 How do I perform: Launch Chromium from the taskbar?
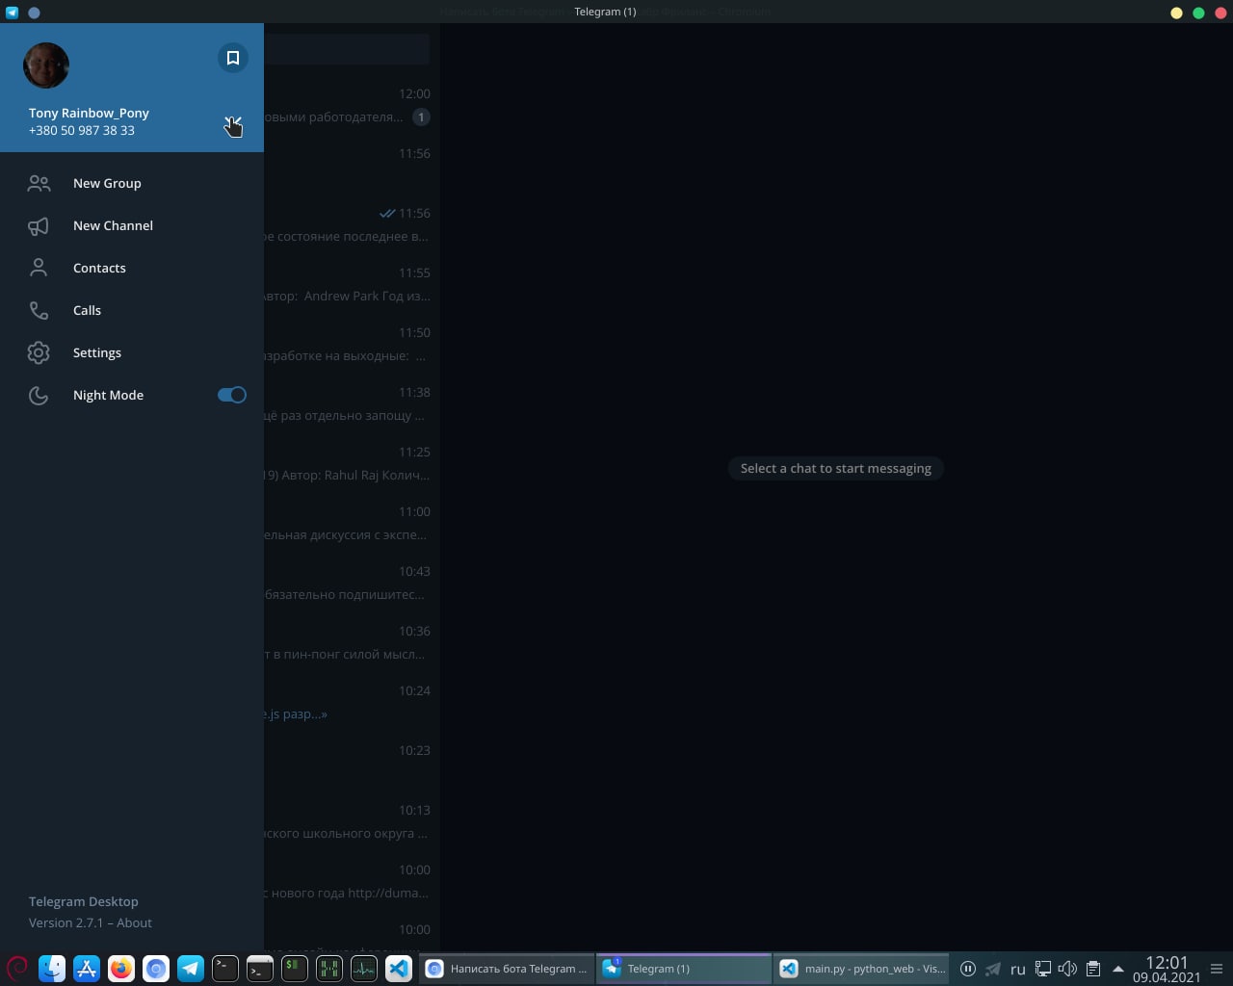[156, 969]
